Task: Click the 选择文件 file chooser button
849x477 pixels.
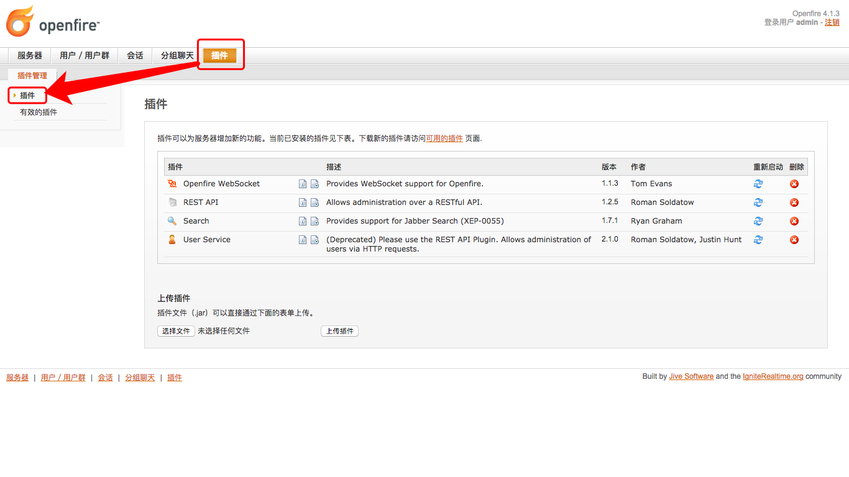Action: click(176, 331)
